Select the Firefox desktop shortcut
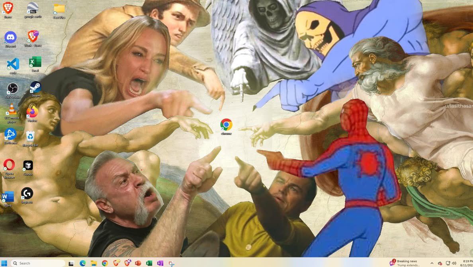This screenshot has width=473, height=267. click(x=32, y=114)
